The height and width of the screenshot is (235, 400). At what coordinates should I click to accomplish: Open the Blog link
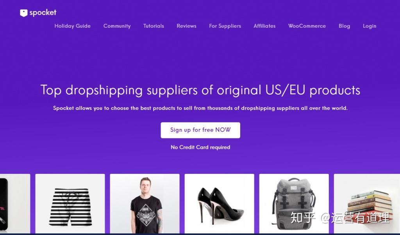tap(345, 26)
